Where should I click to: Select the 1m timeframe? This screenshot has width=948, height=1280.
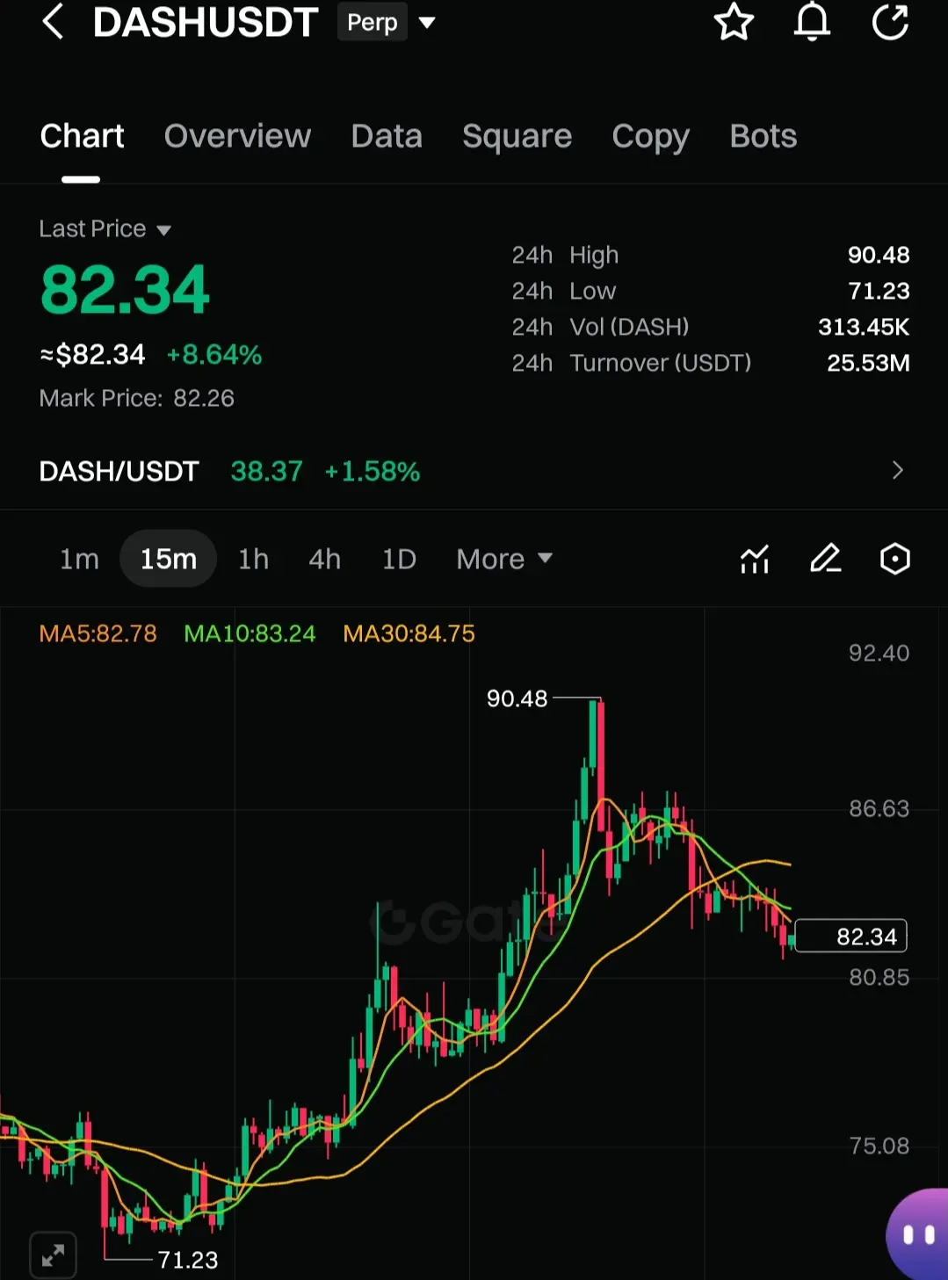pos(79,559)
